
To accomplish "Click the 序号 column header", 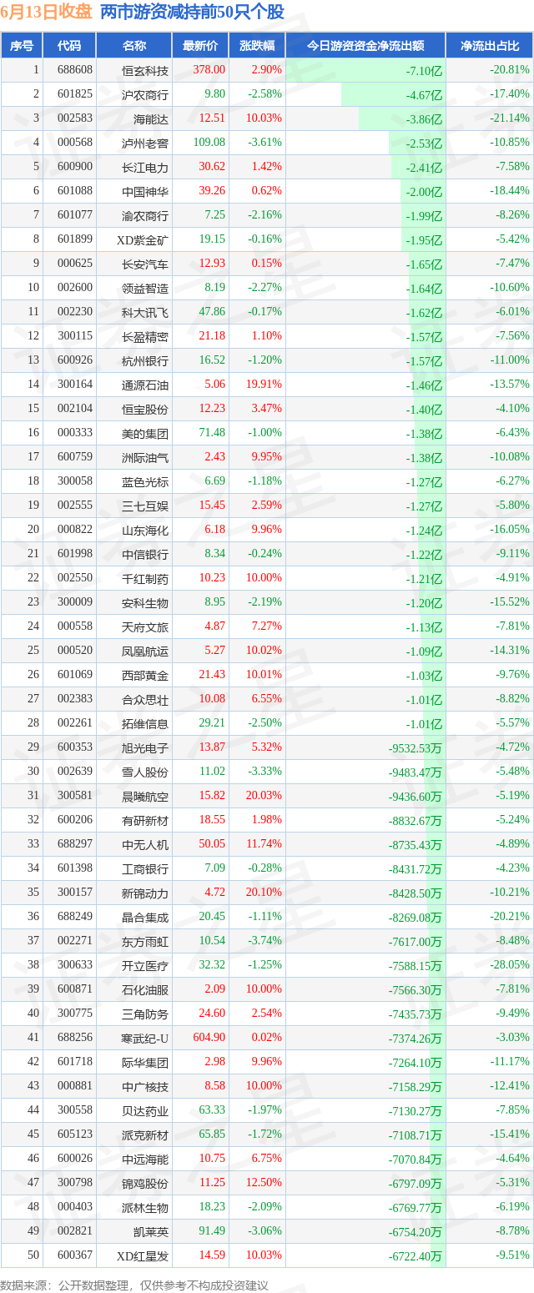I will [x=22, y=46].
